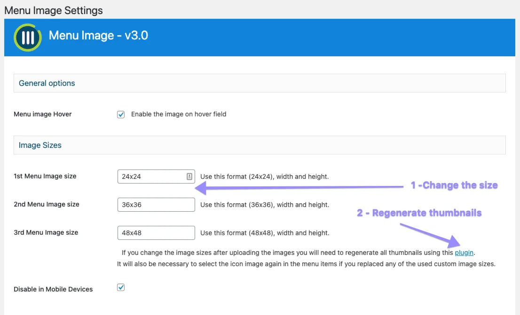
Task: Click the 'Menu image Hover' label
Action: click(x=42, y=114)
